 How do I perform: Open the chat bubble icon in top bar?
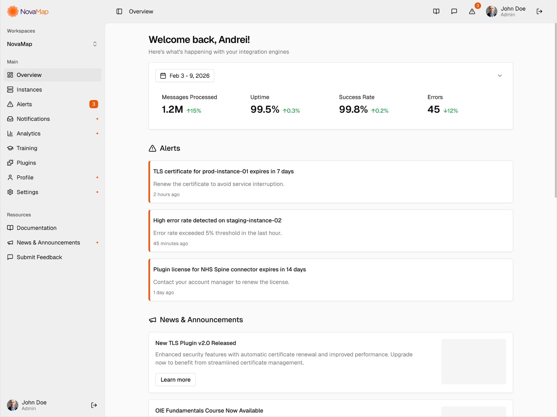point(454,11)
